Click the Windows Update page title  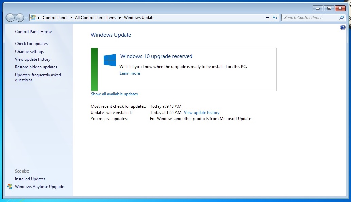pyautogui.click(x=111, y=35)
